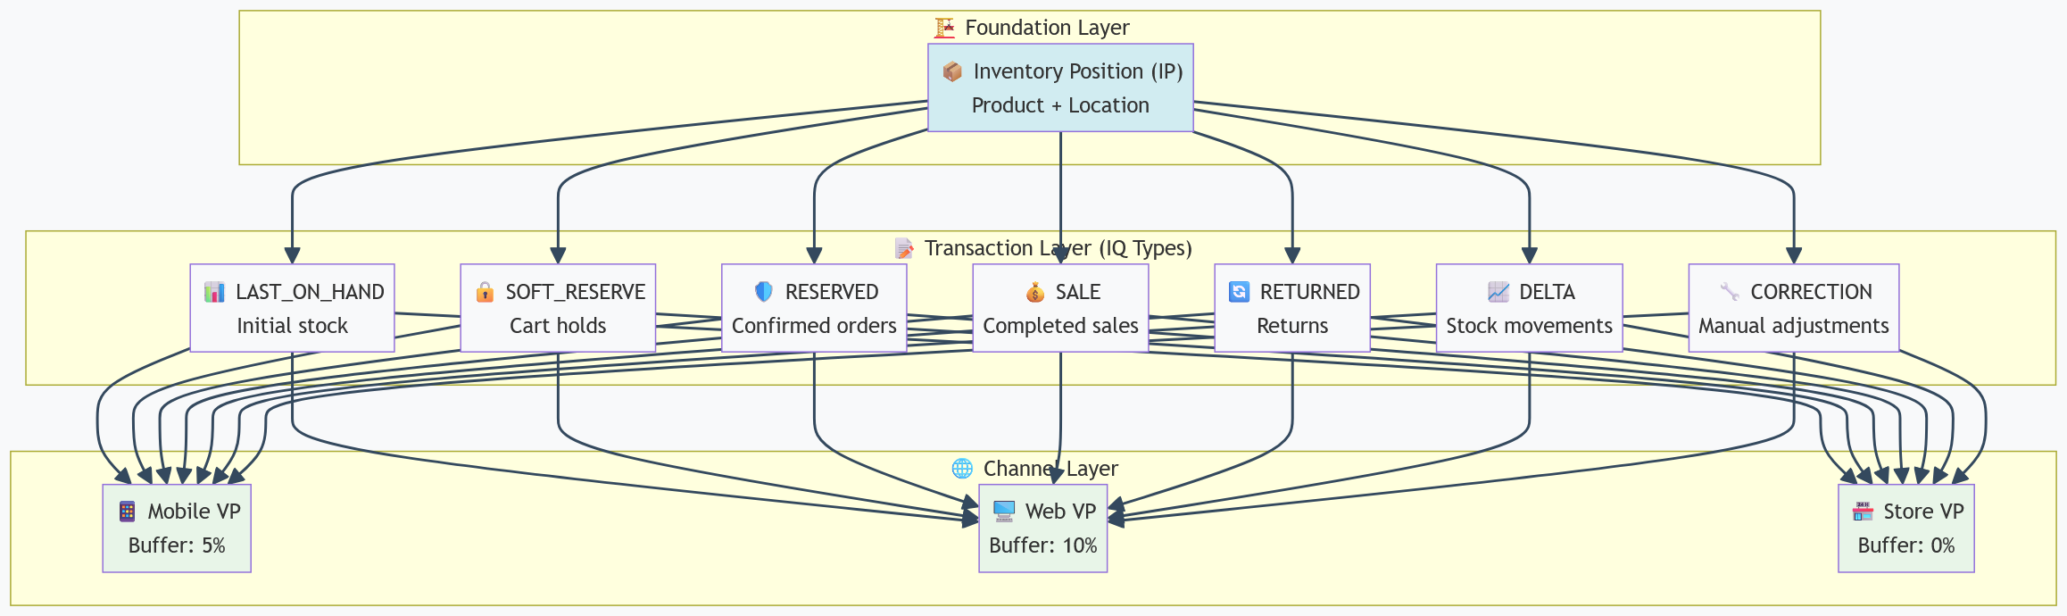Click the wrench icon beside CORRECTION
This screenshot has width=2067, height=616.
[1730, 292]
